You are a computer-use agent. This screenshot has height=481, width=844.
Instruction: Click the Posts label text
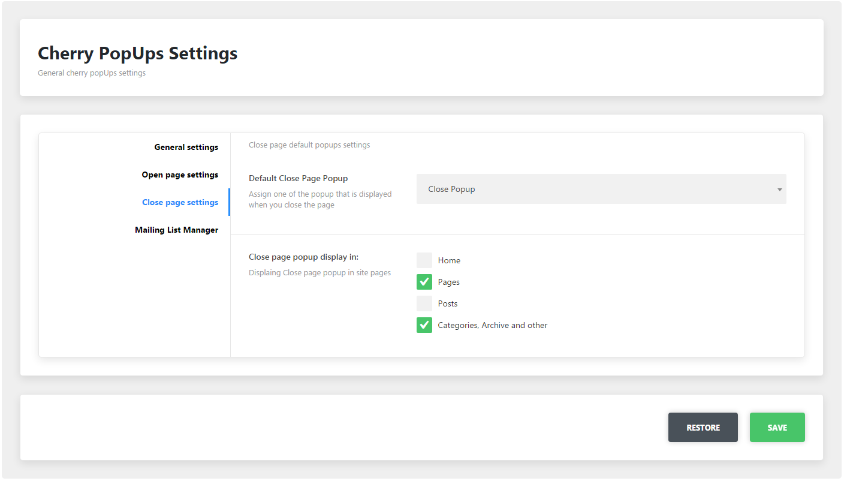(447, 303)
